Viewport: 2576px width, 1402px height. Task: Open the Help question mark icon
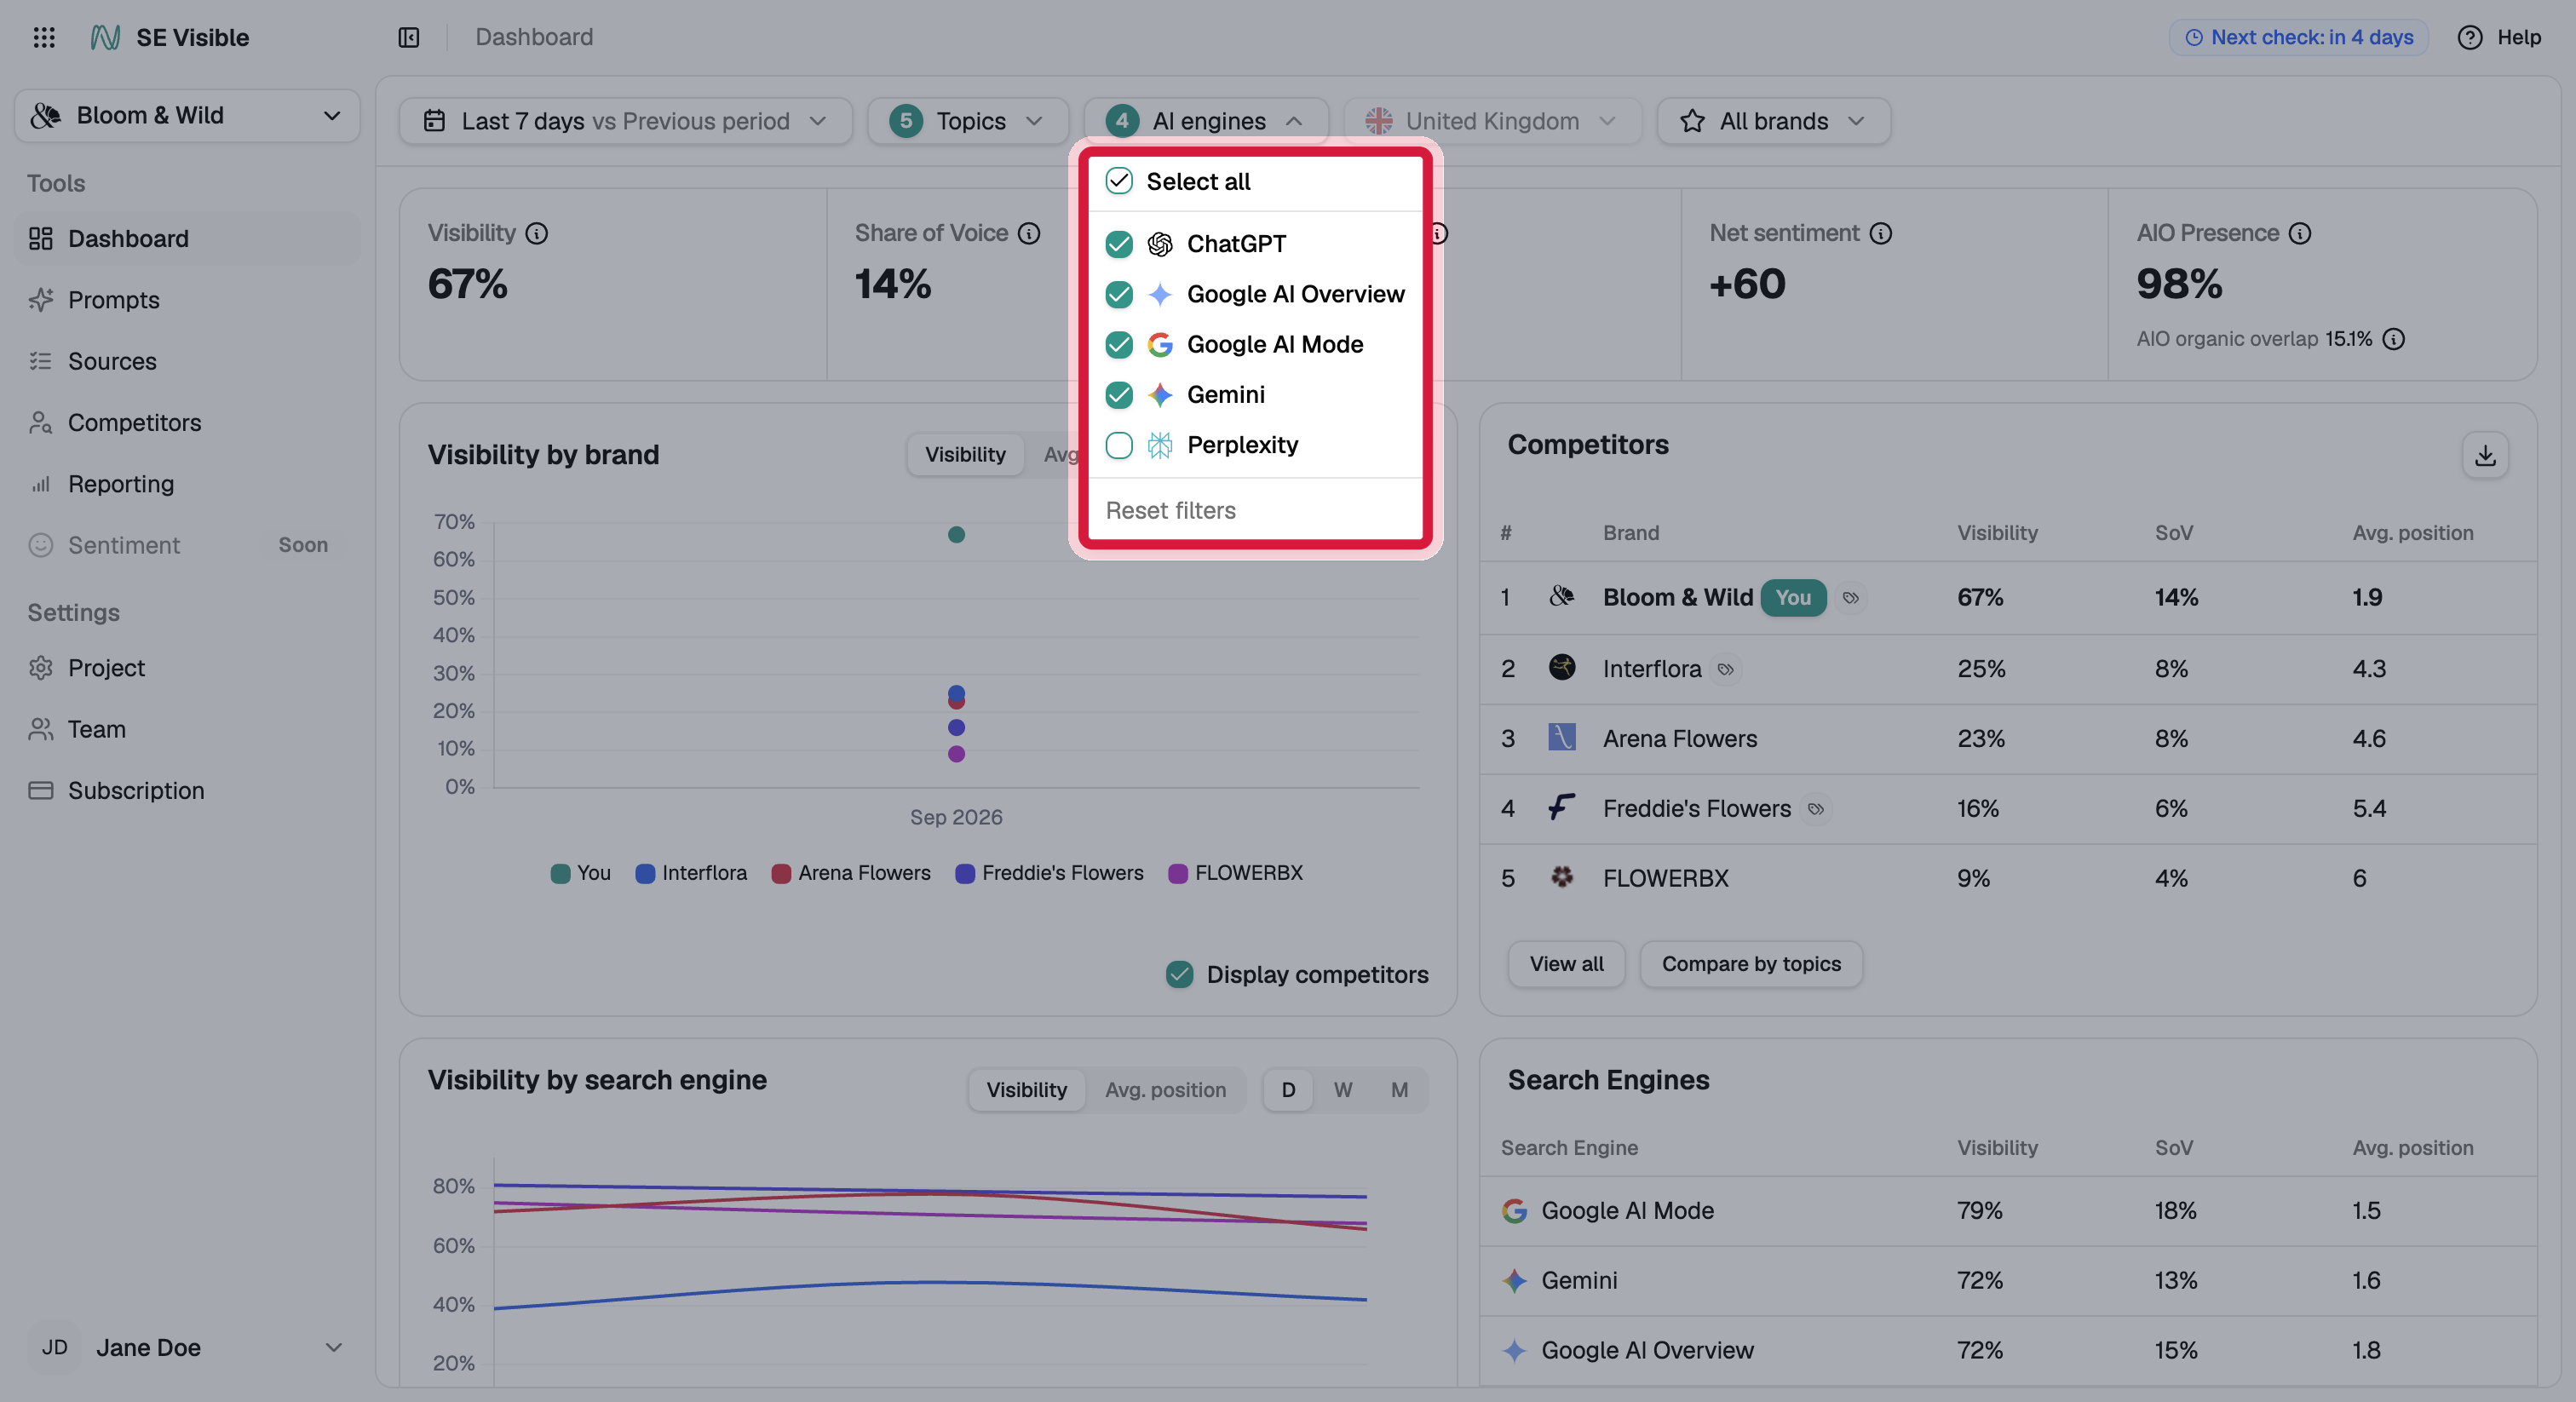pos(2469,38)
